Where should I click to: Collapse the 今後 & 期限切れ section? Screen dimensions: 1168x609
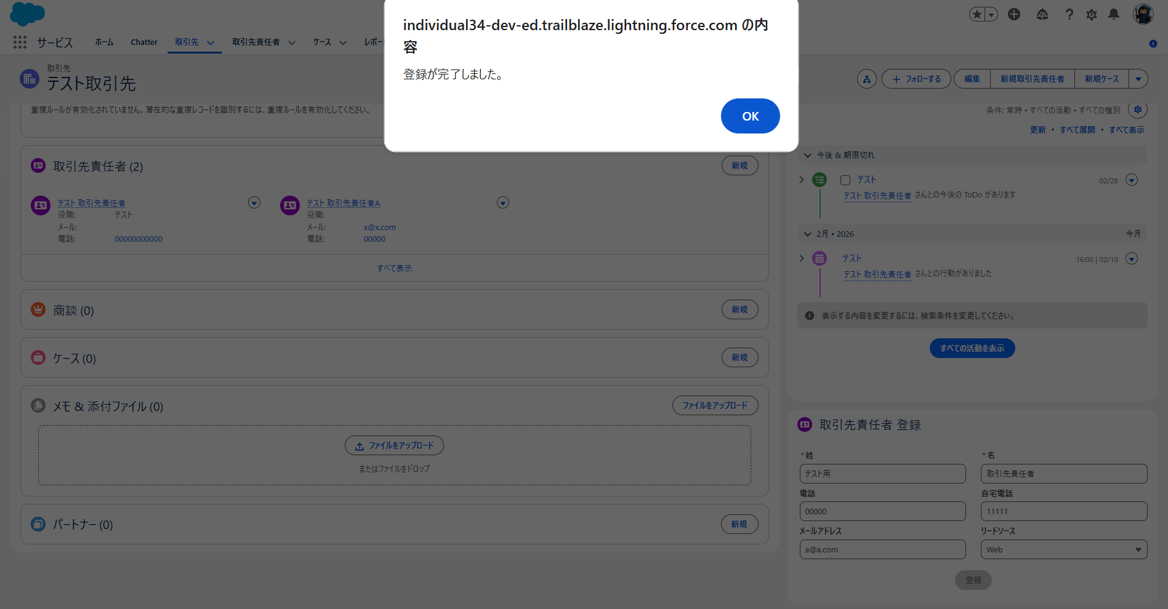pyautogui.click(x=808, y=155)
